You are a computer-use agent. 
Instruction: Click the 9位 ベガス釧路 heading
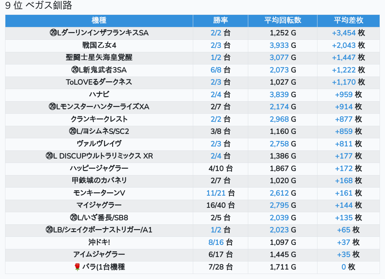38,6
